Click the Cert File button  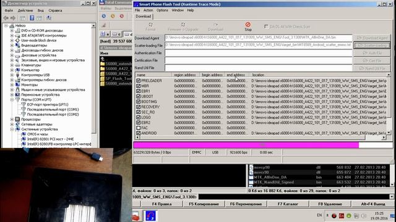click(x=372, y=60)
